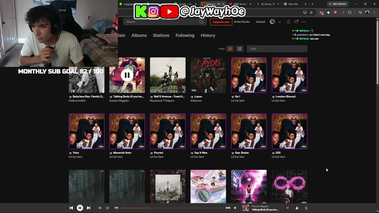Pause playback in the bottom player bar
Viewport: 379px width, 213px height.
[80, 208]
